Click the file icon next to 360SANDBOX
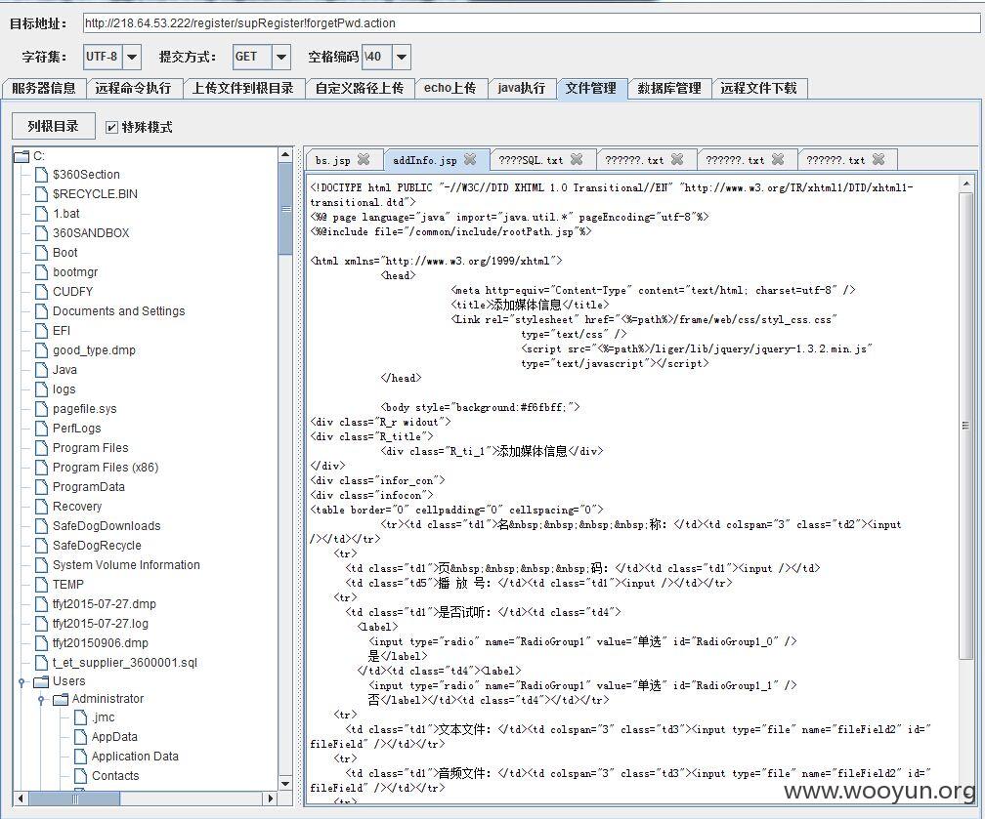The image size is (985, 819). 41,233
